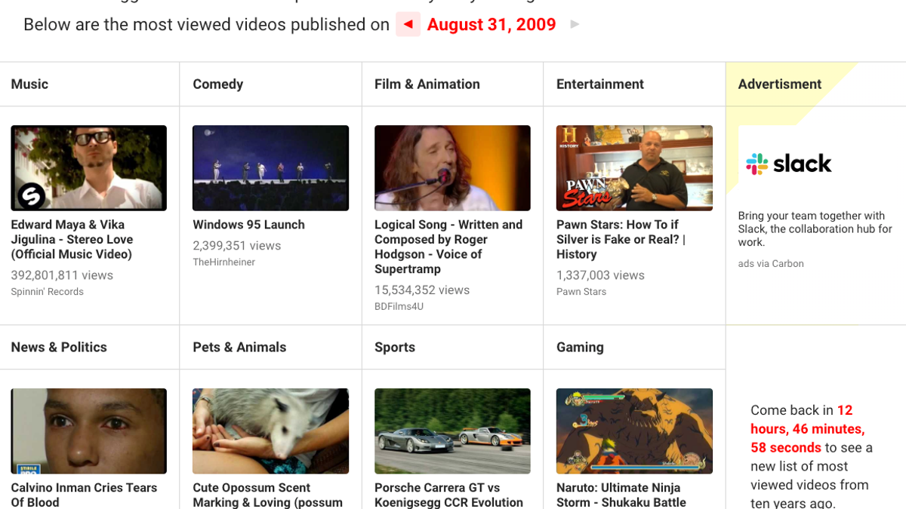906x509 pixels.
Task: Open Spinnin' Records channel name
Action: click(x=47, y=292)
